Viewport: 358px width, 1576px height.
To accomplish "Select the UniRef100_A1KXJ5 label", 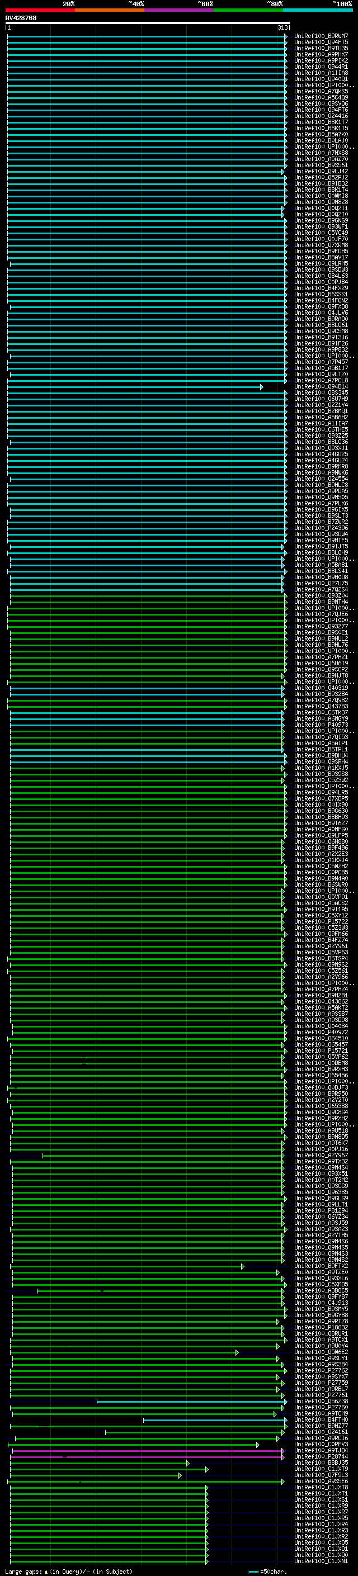I will coord(321,768).
